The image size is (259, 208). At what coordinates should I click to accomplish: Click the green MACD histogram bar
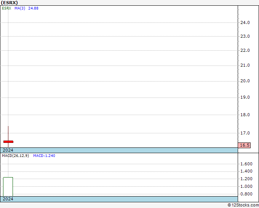pyautogui.click(x=8, y=187)
